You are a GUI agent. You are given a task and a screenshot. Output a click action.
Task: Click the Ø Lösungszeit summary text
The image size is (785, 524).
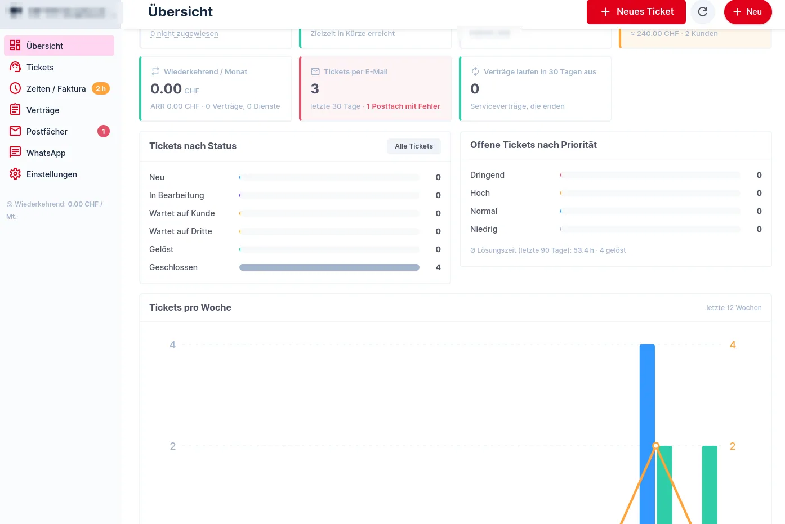click(548, 250)
